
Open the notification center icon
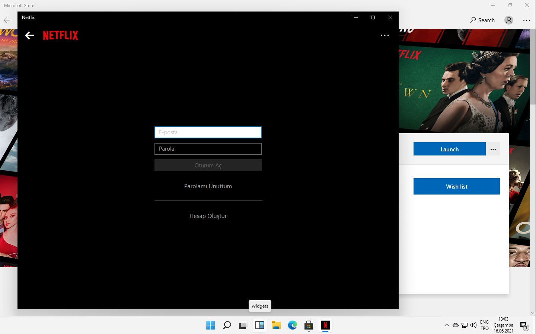[x=524, y=326]
